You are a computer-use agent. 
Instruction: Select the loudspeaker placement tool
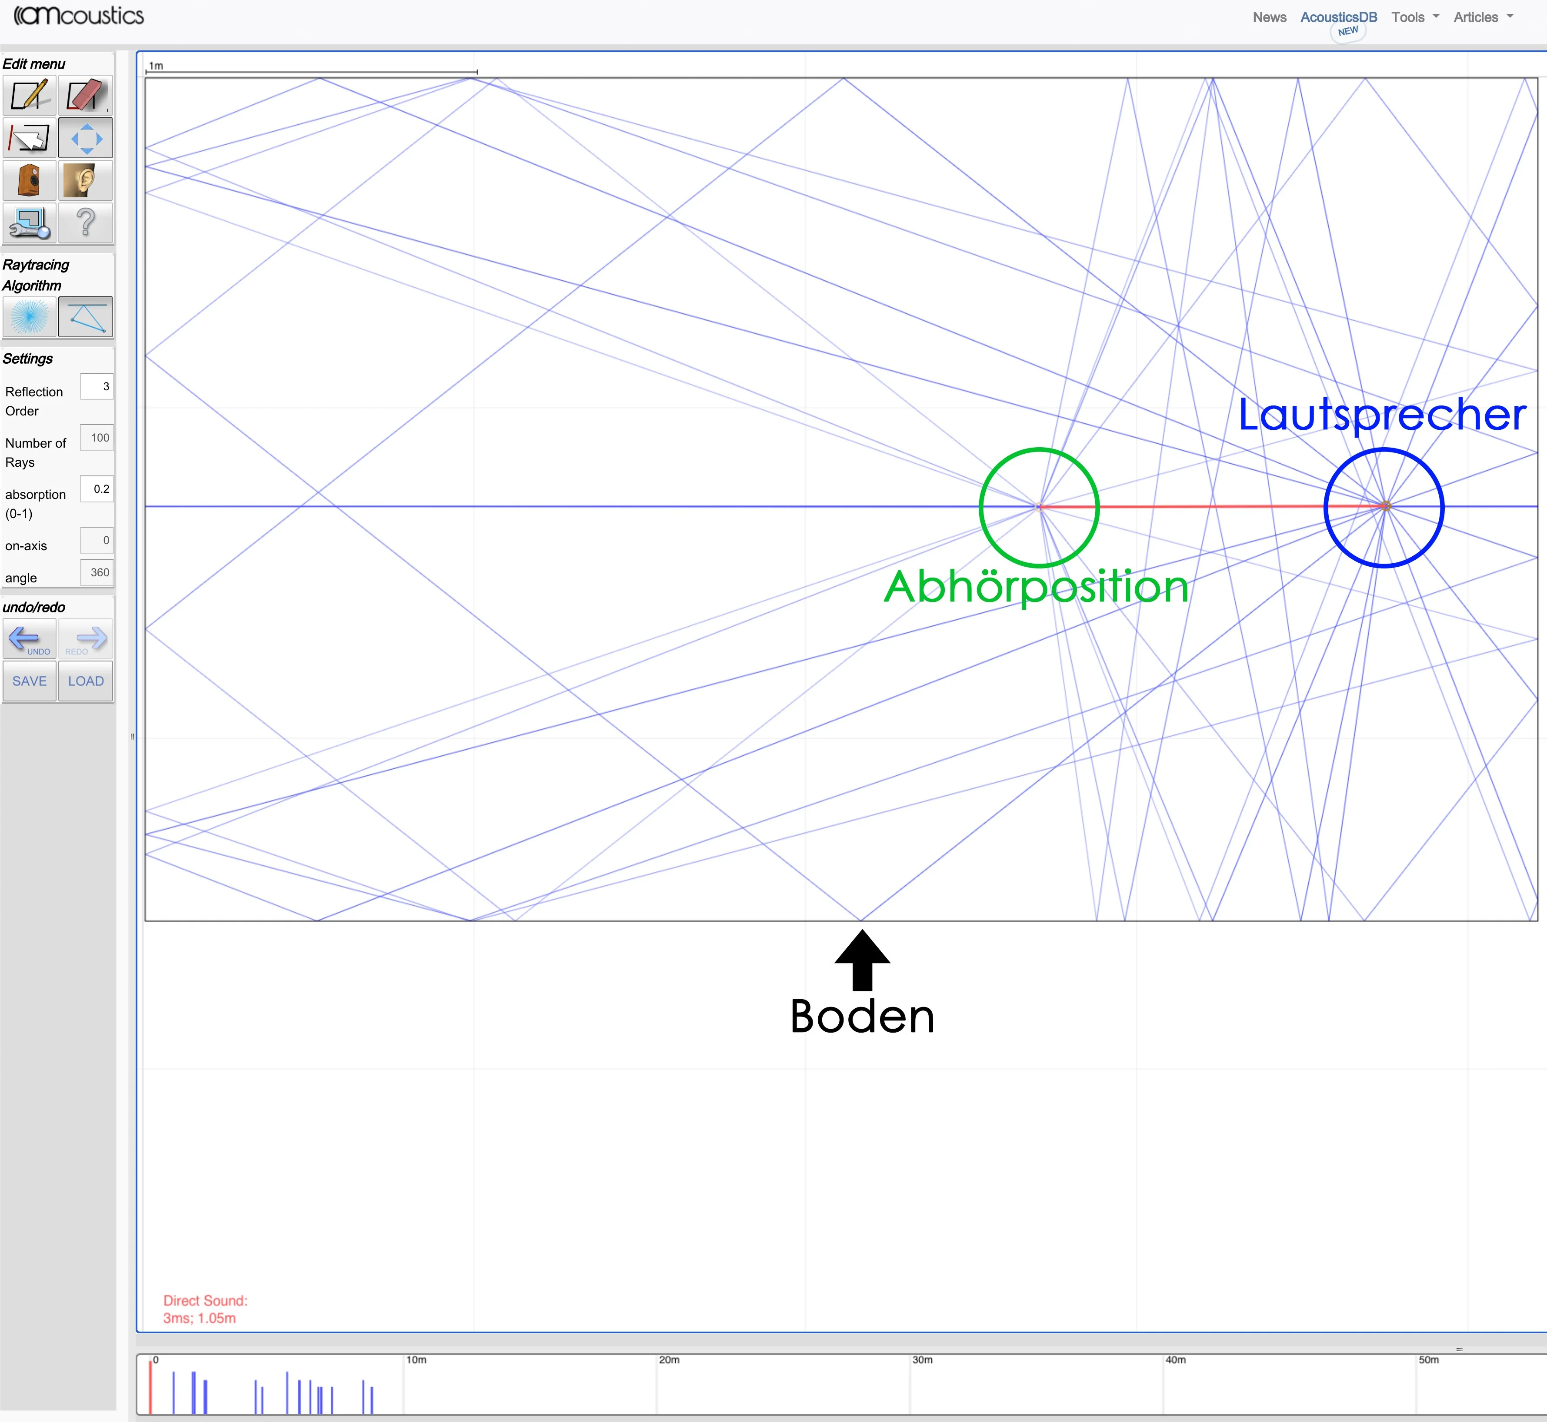coord(29,181)
